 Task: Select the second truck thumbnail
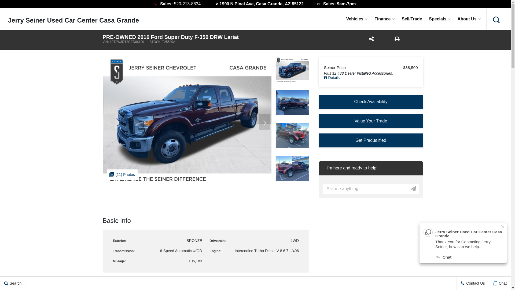coord(292,103)
